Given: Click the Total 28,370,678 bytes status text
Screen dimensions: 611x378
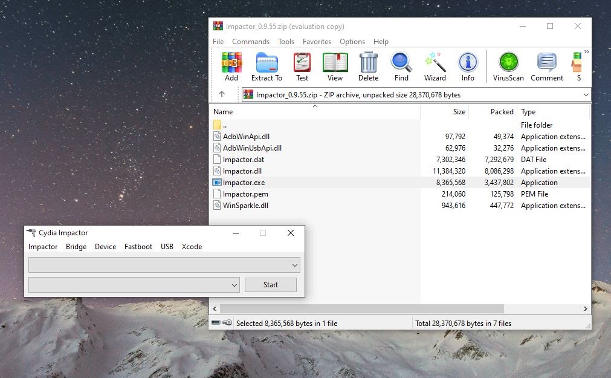Looking at the screenshot, I should [463, 323].
